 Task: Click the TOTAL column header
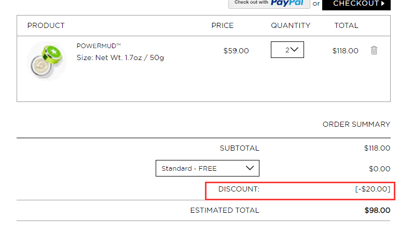pos(346,26)
